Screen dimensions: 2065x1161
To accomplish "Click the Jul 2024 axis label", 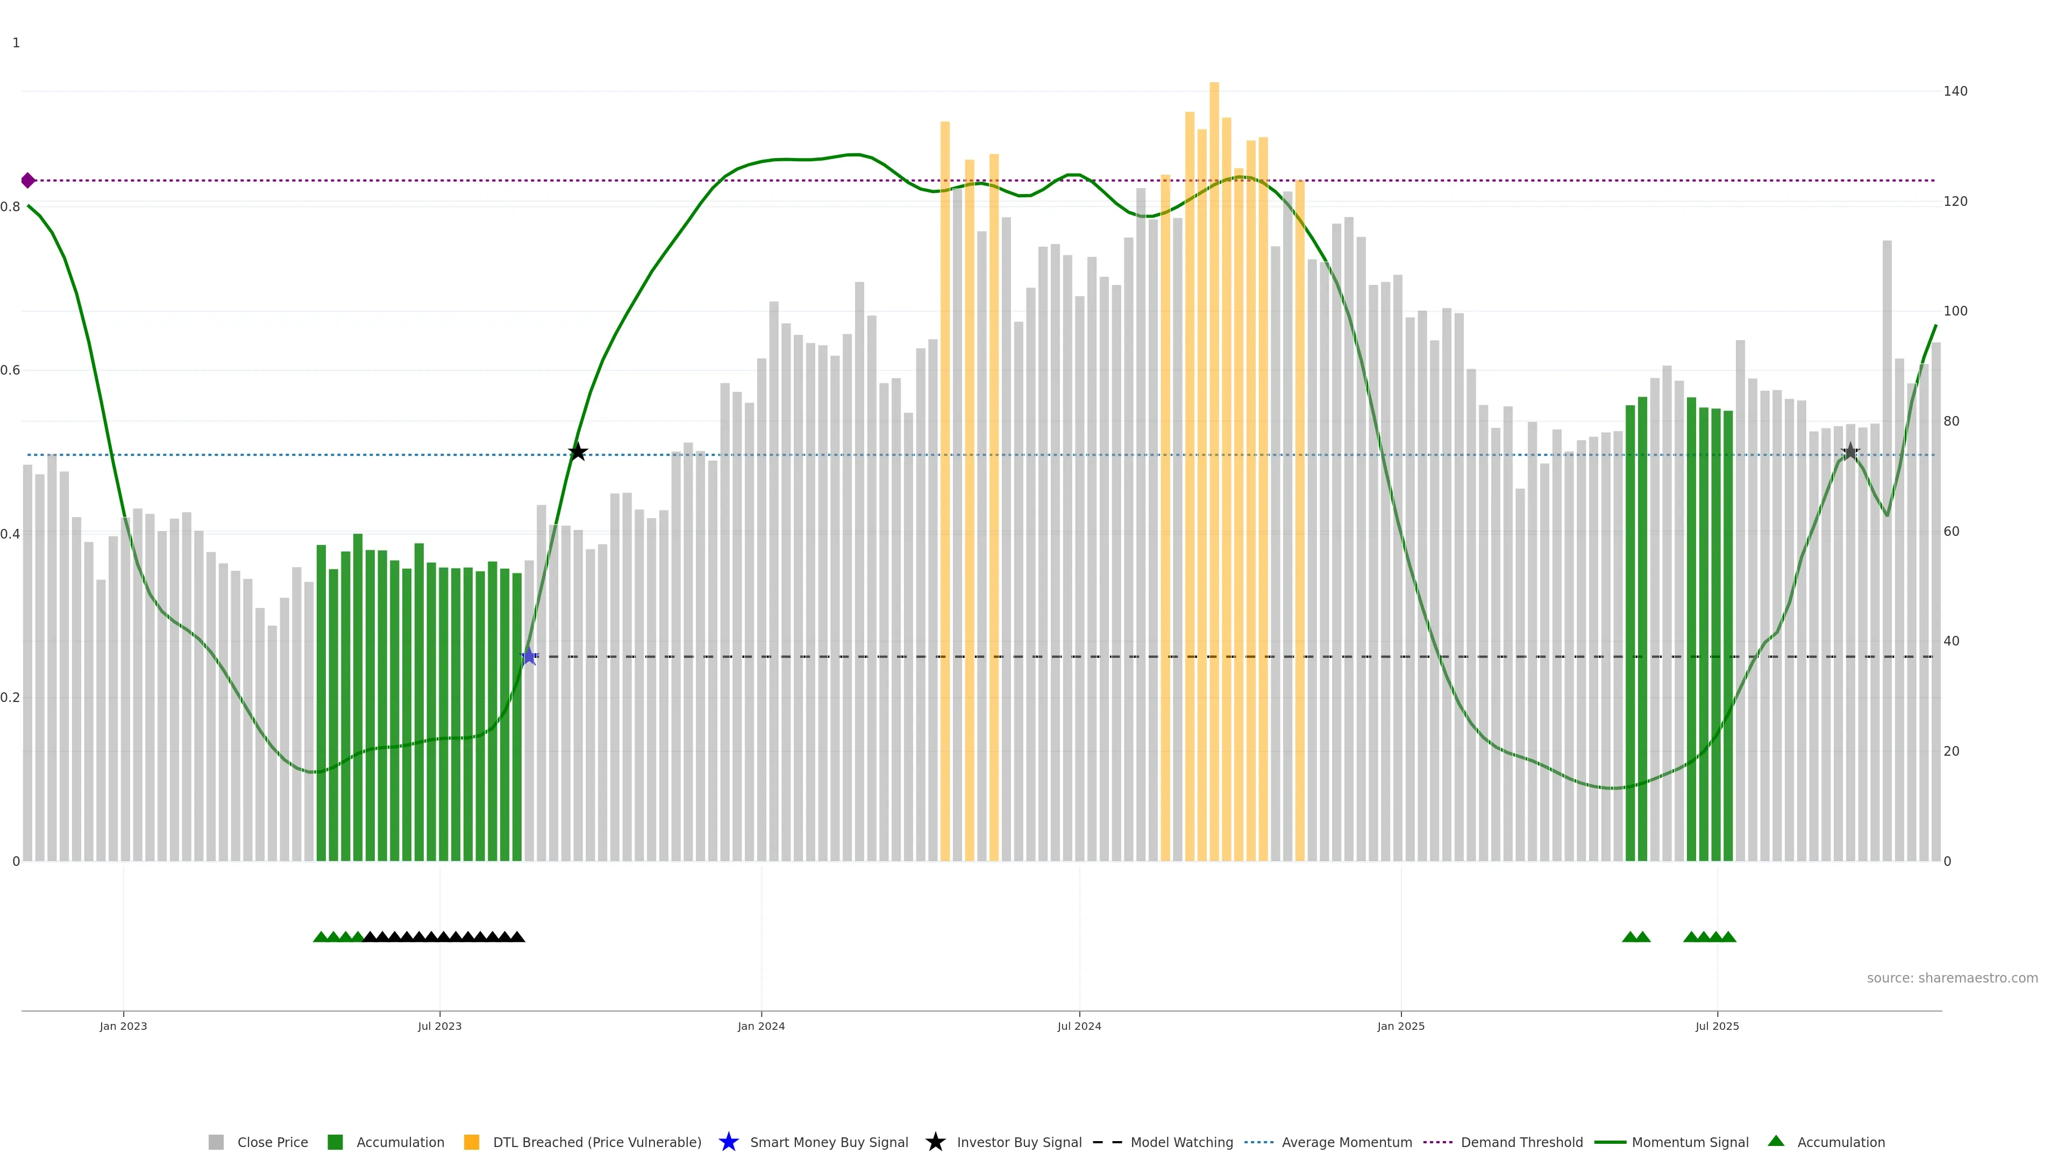I will click(x=1079, y=1027).
